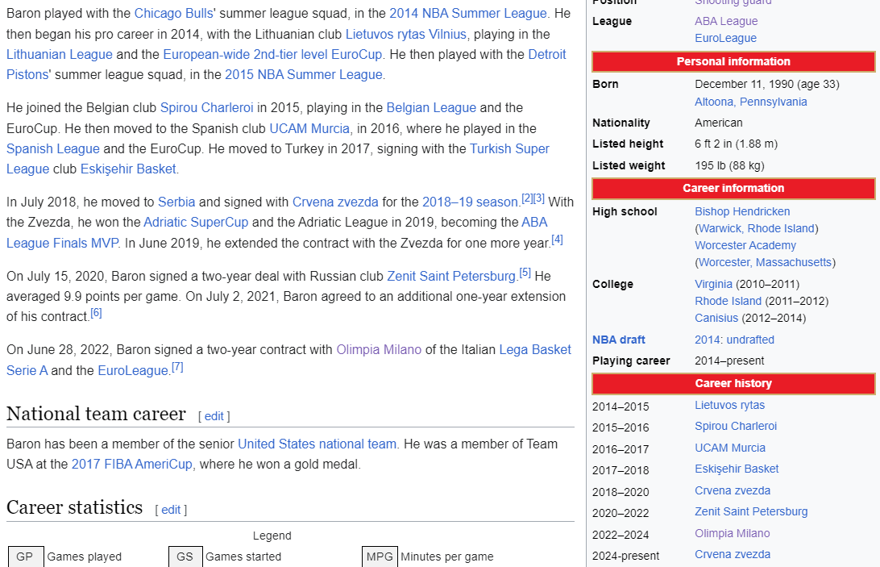Image resolution: width=880 pixels, height=567 pixels.
Task: Open Warwick, Rhode Island link
Action: 757,229
